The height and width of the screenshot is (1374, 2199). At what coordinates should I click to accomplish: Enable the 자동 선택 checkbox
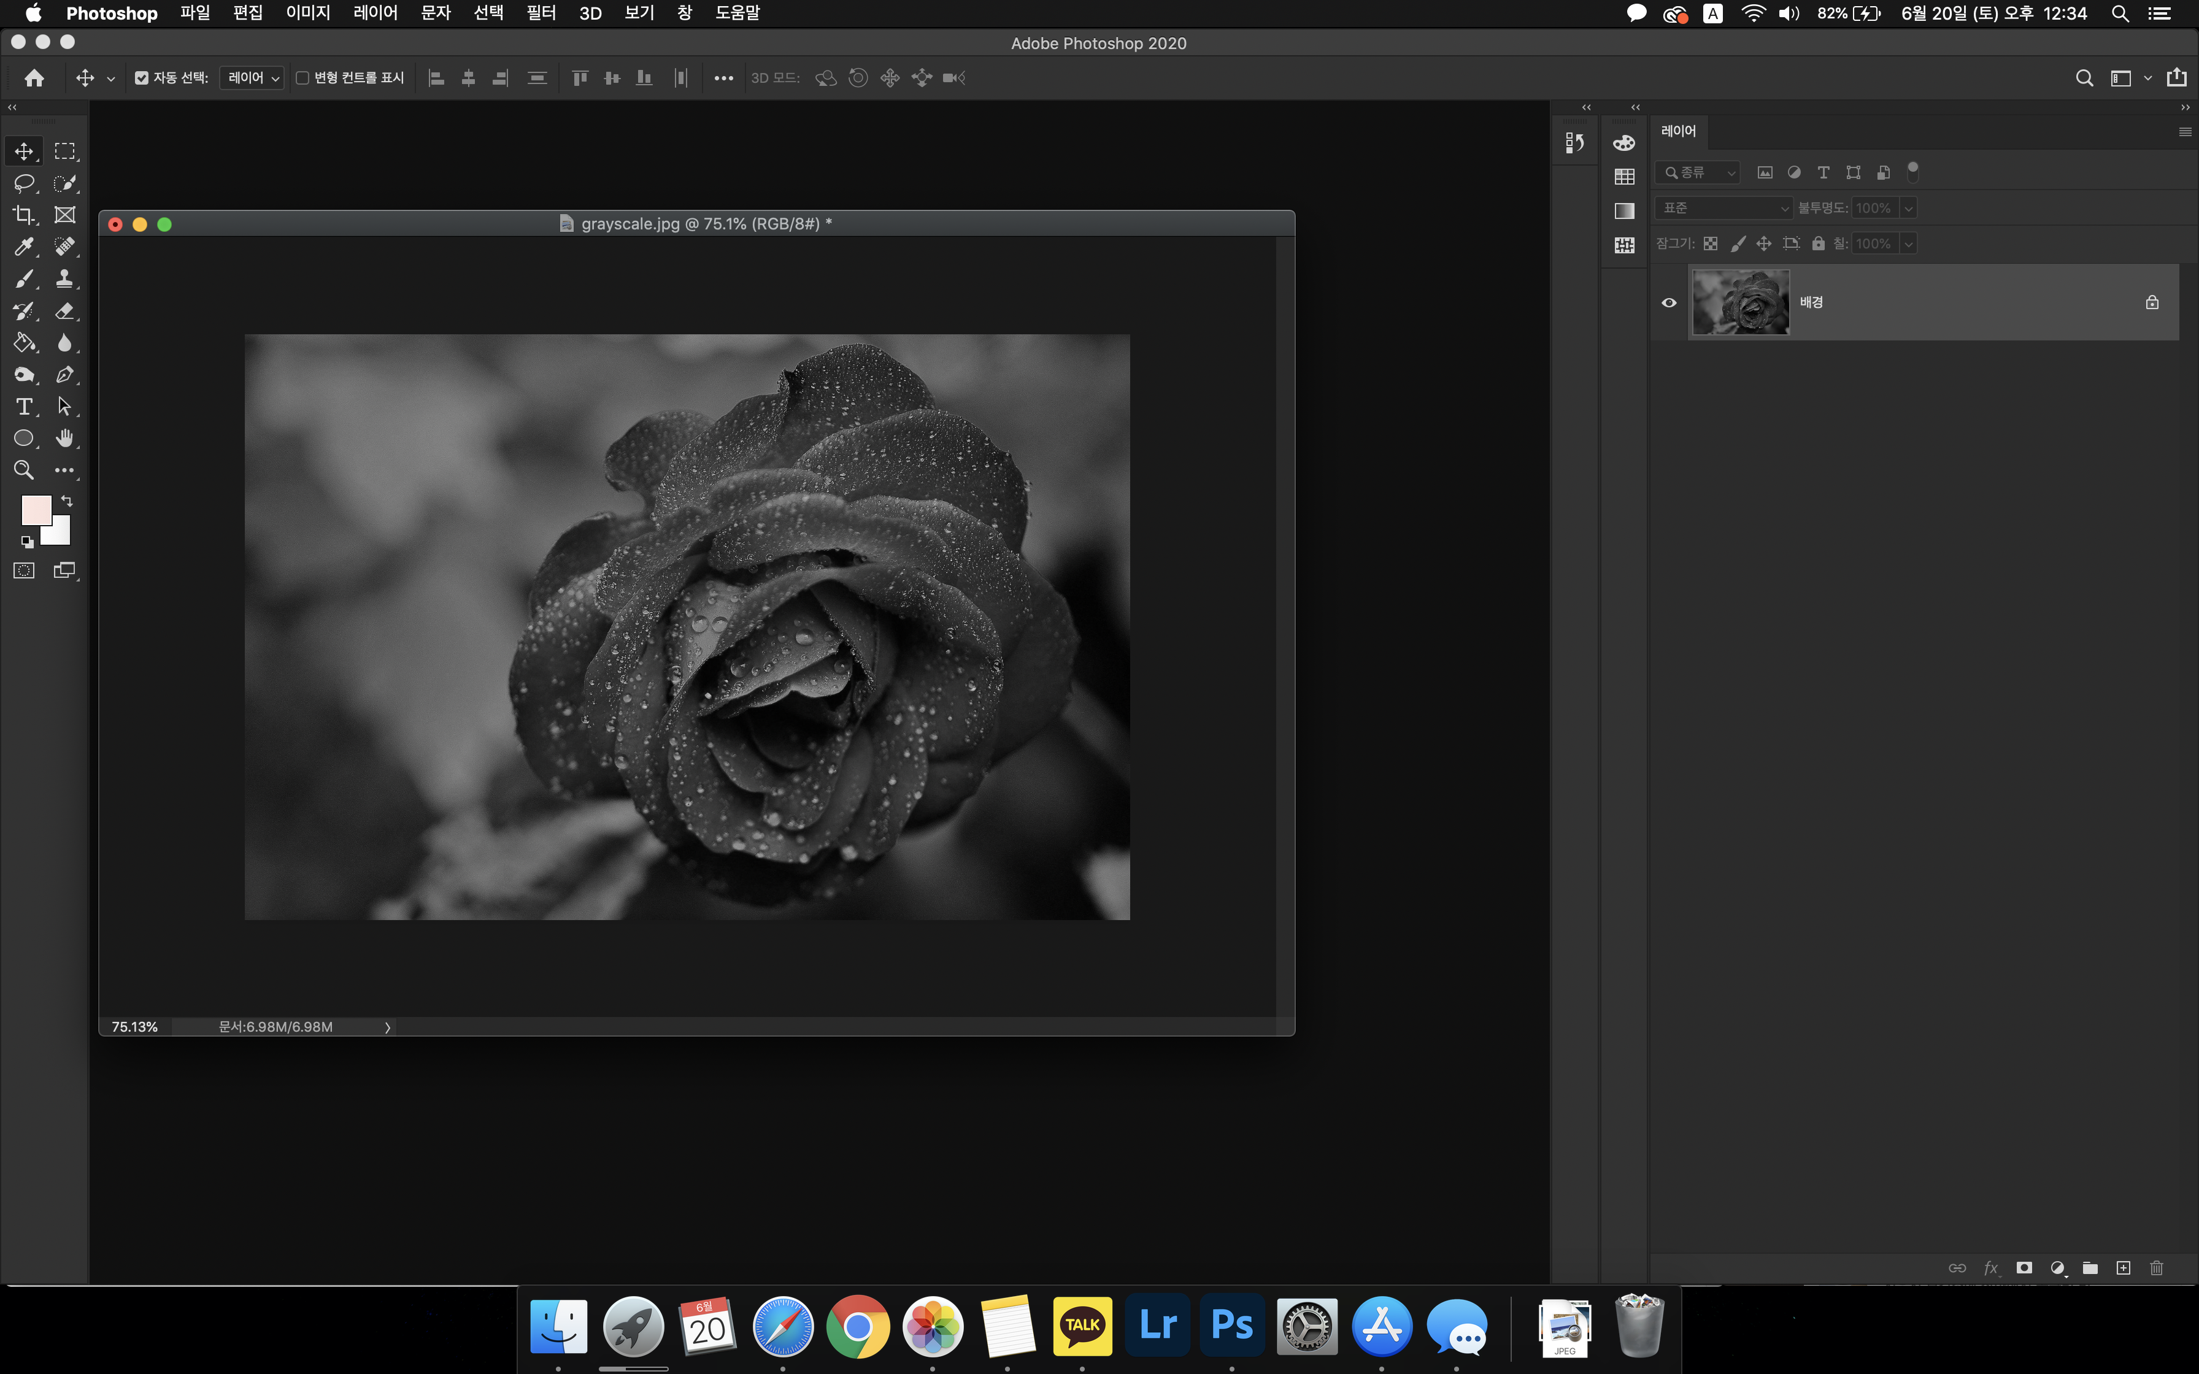142,78
